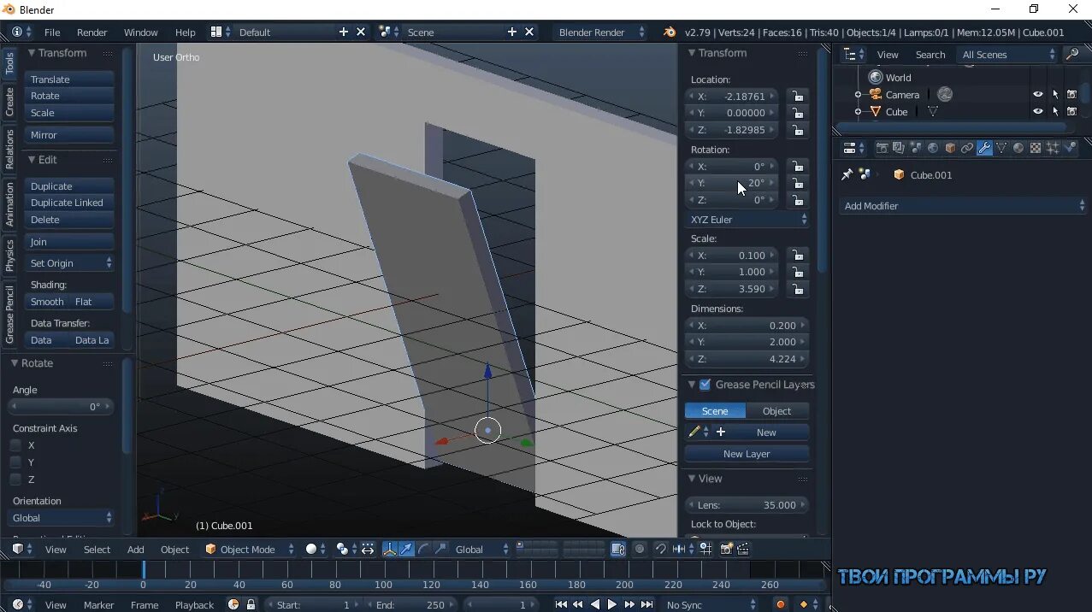Enable the Y constraint axis checkbox
This screenshot has width=1092, height=612.
point(15,462)
